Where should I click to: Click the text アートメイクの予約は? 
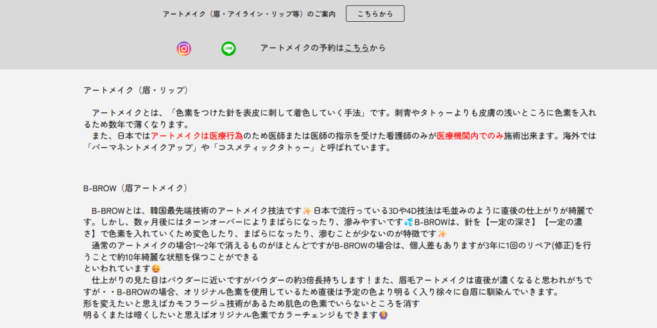pyautogui.click(x=302, y=48)
